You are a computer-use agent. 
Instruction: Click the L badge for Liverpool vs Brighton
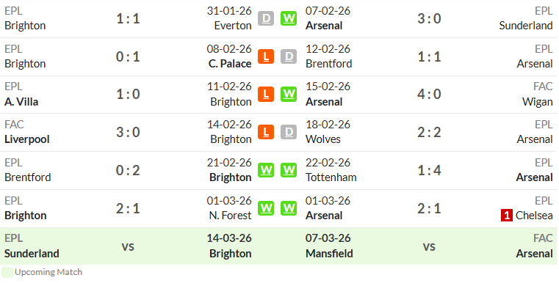266,132
